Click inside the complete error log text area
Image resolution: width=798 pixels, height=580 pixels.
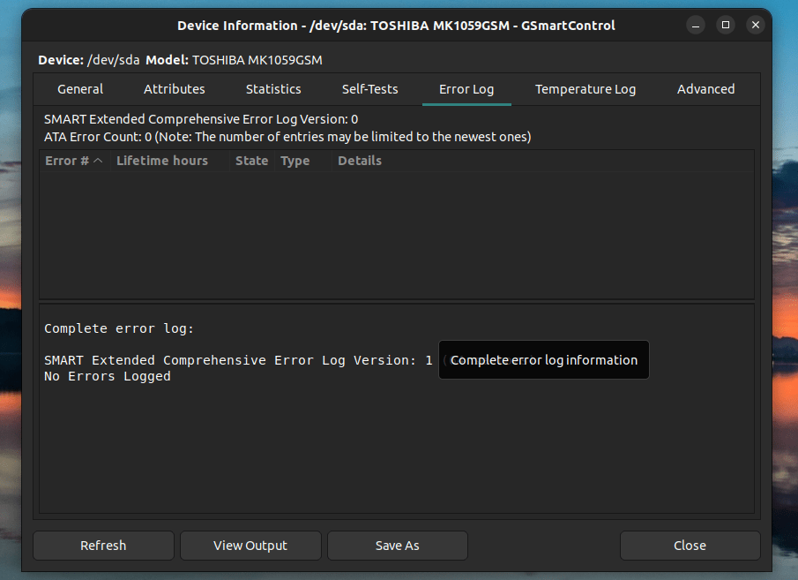tap(265, 441)
